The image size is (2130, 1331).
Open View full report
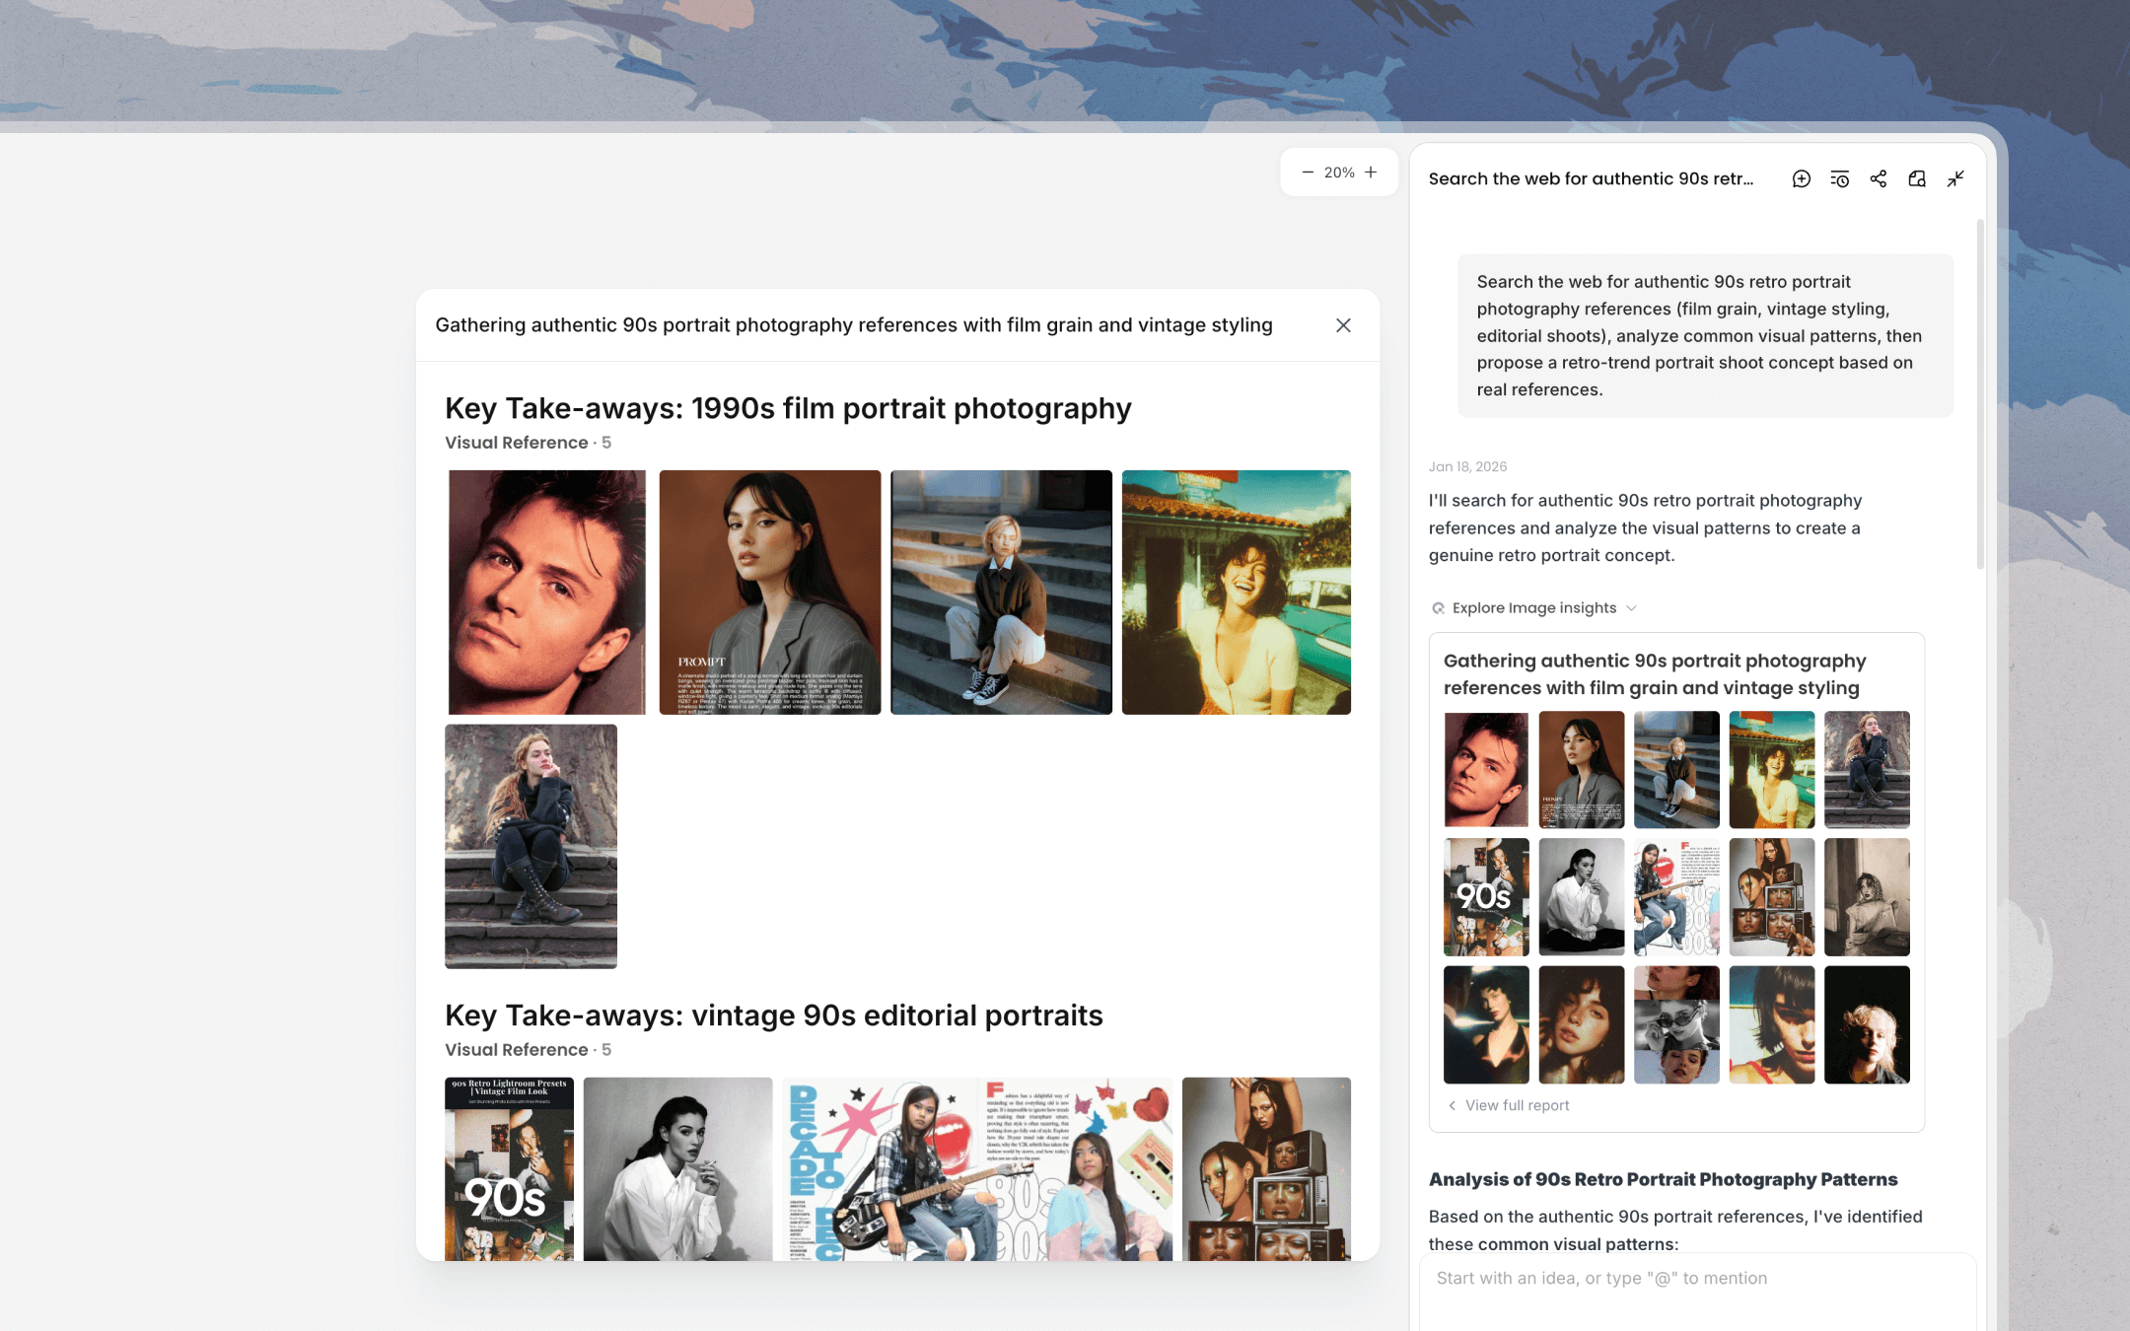(1516, 1105)
